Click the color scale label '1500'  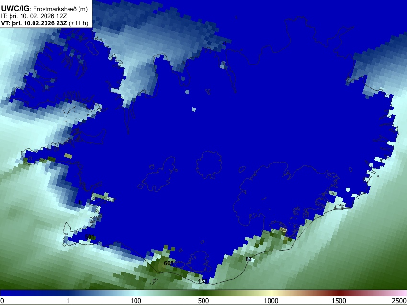[339, 301]
